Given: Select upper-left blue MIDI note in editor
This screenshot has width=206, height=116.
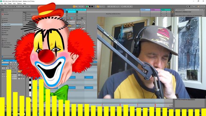Looking at the screenshot, I should pyautogui.click(x=72, y=77).
